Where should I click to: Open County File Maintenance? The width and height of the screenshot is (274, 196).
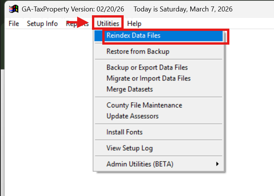144,105
